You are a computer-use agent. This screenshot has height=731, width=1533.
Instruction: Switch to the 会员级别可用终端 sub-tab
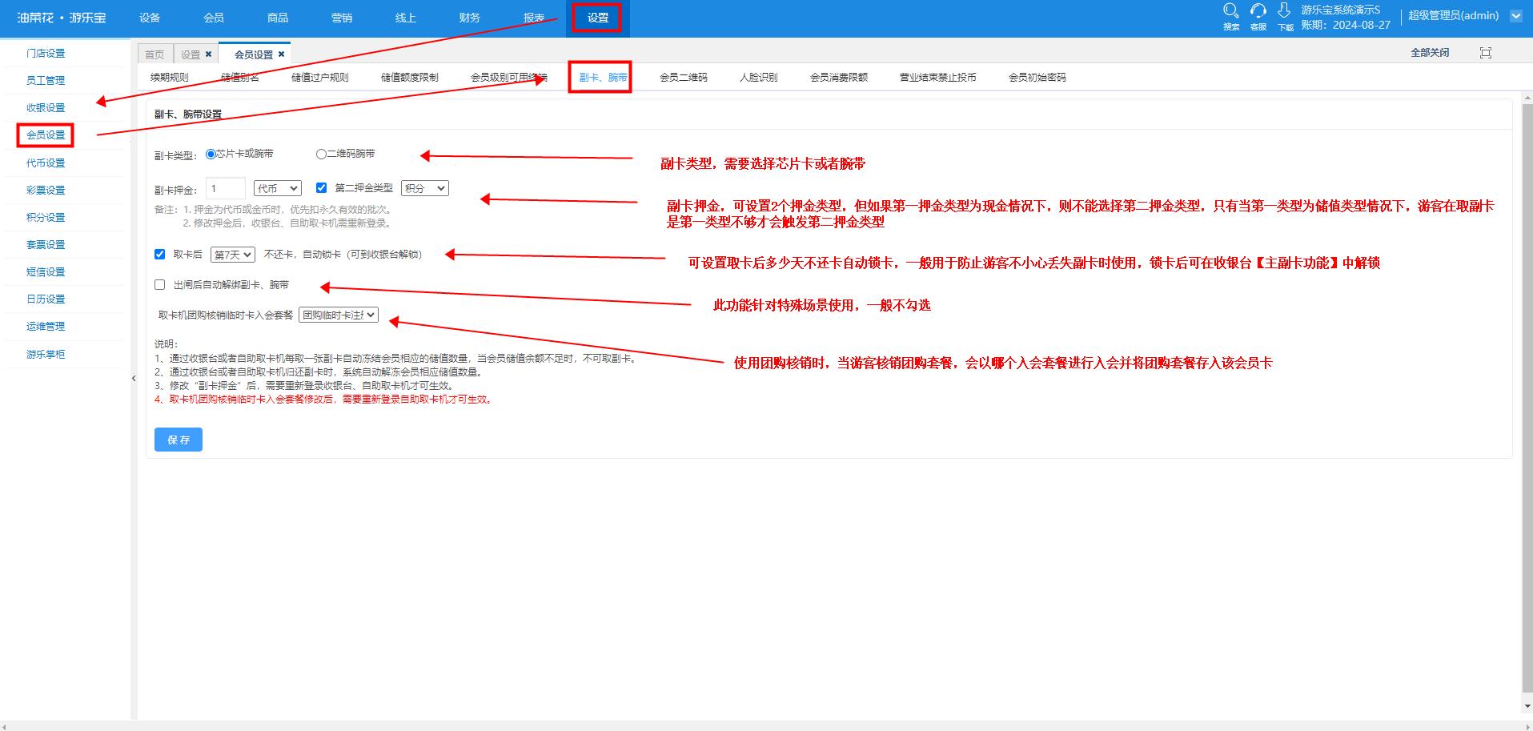tap(509, 78)
